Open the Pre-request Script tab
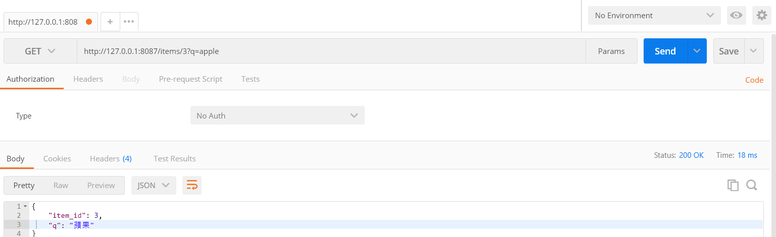Screen dimensions: 776x237 190,79
